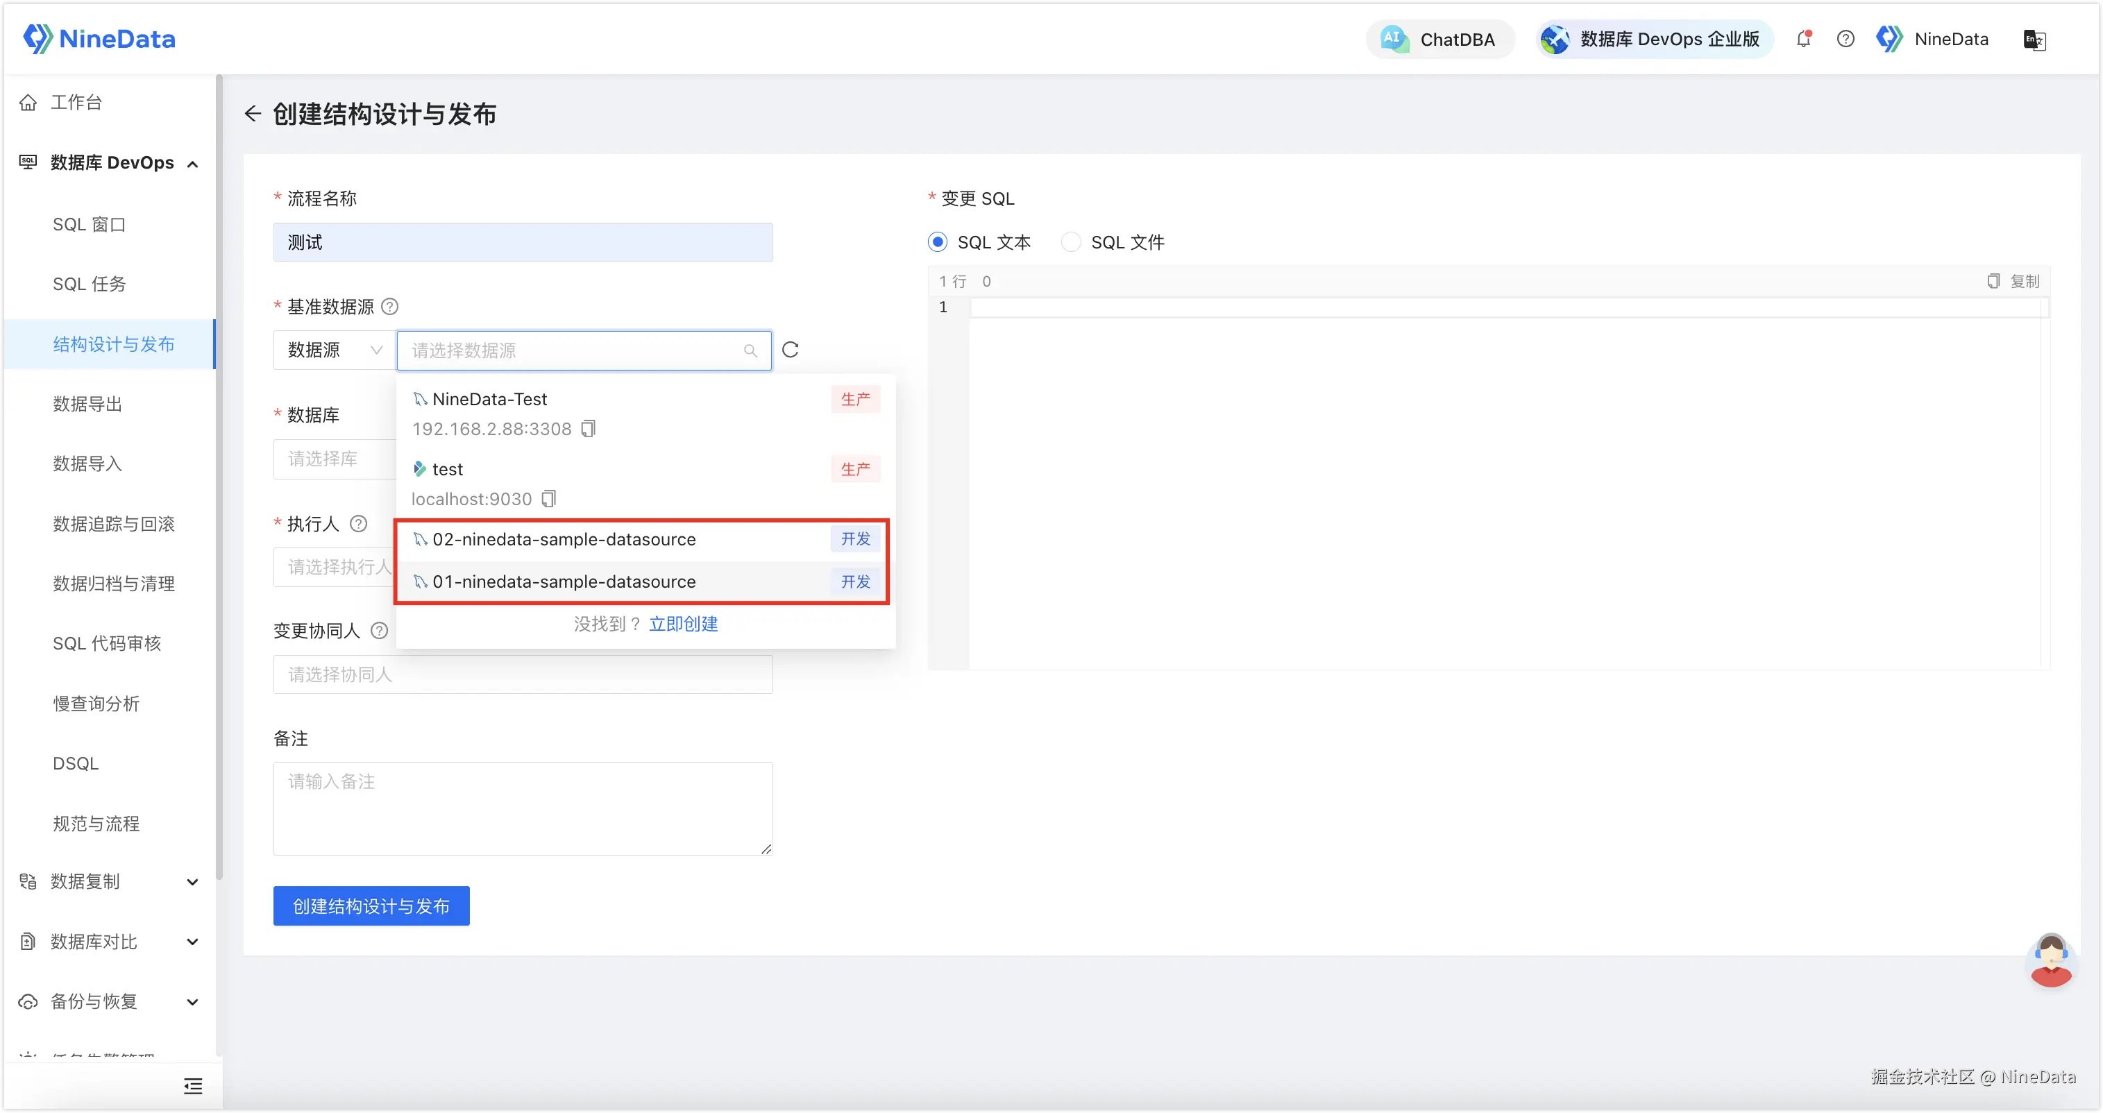Select the SQL 文件 radio option
Image resolution: width=2103 pixels, height=1113 pixels.
tap(1071, 242)
